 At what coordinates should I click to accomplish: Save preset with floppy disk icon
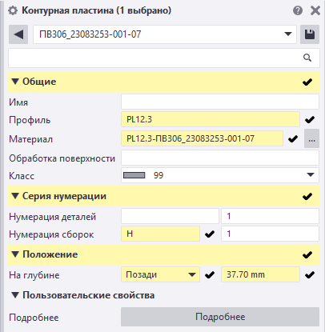310,34
